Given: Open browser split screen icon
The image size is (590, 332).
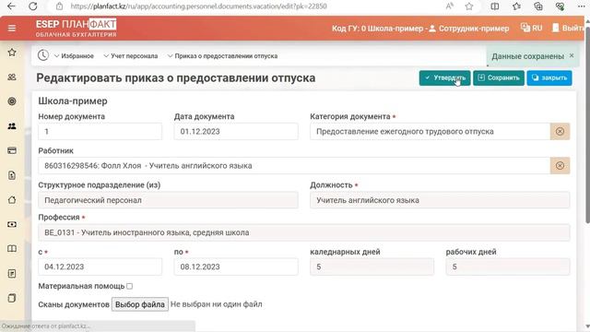Looking at the screenshot, I should point(495,6).
